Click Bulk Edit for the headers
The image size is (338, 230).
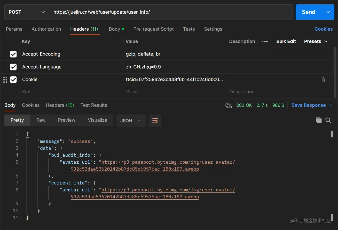(286, 41)
